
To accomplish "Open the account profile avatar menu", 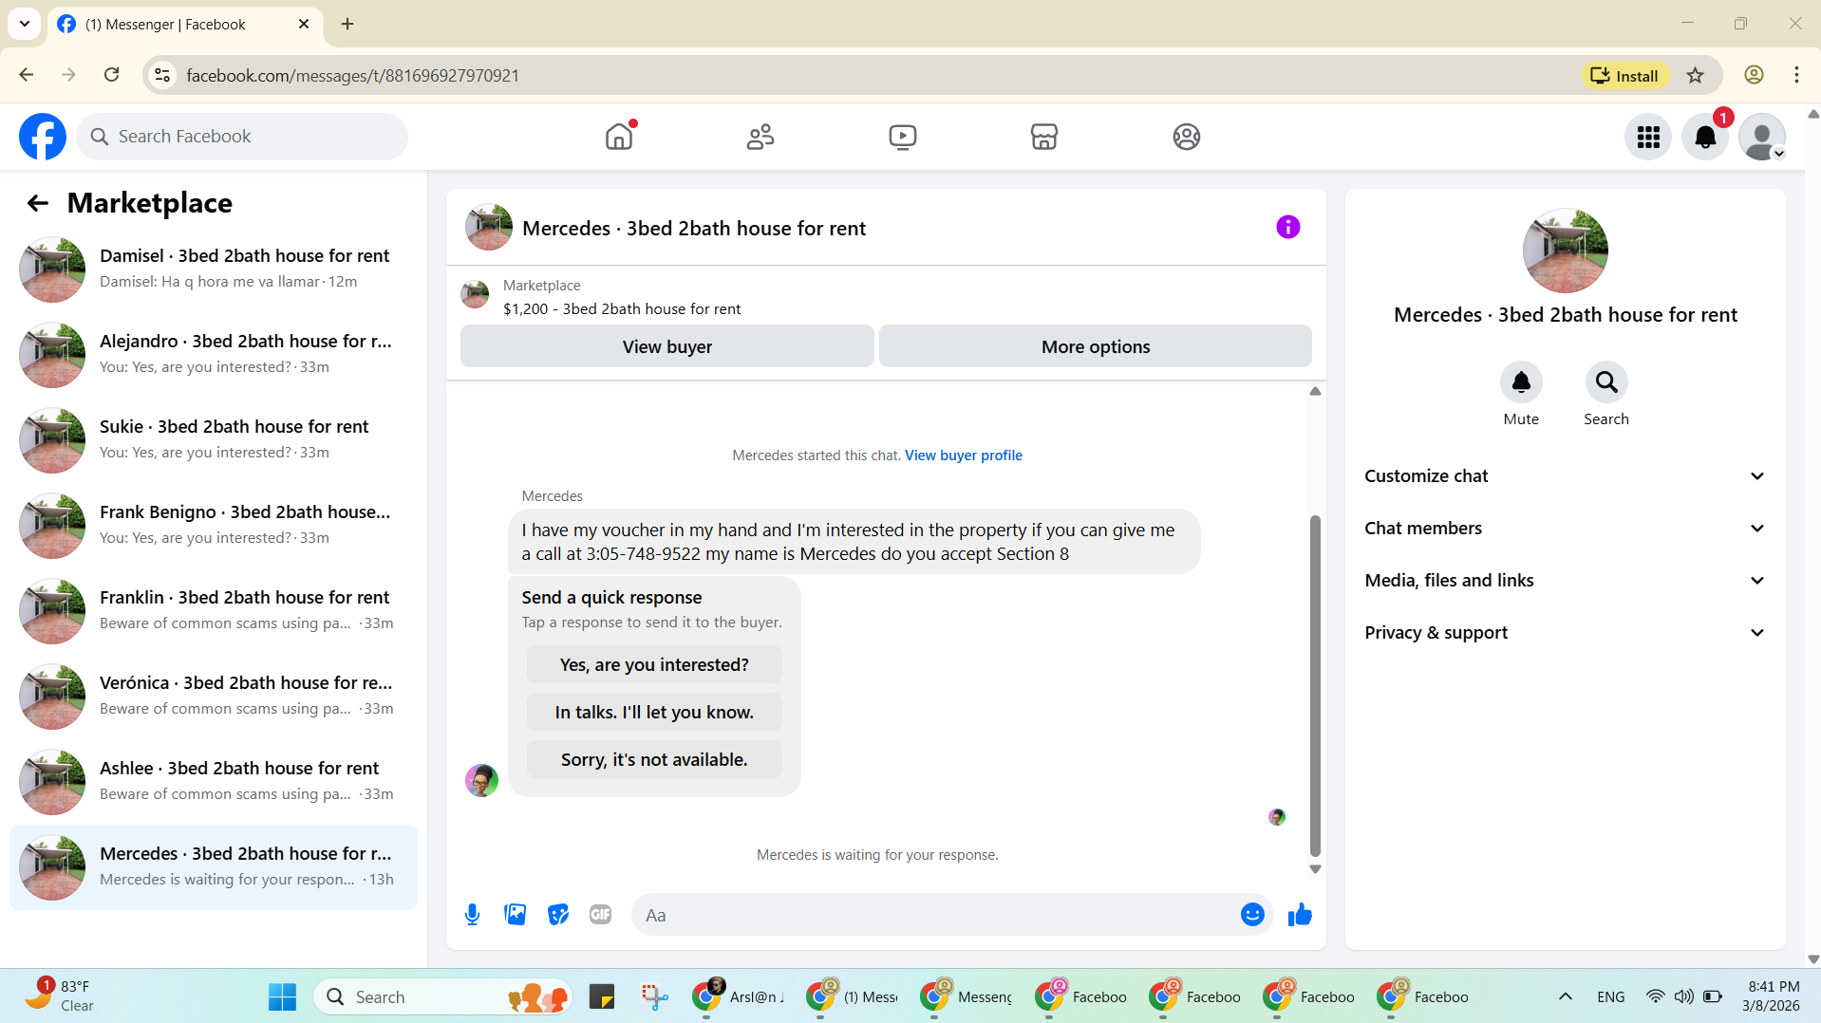I will pyautogui.click(x=1762, y=138).
